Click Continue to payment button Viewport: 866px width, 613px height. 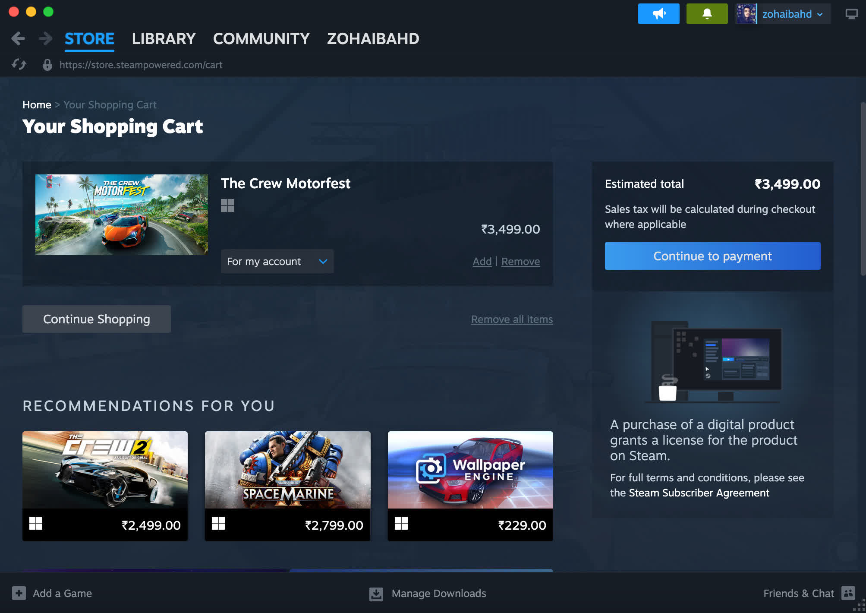point(712,256)
